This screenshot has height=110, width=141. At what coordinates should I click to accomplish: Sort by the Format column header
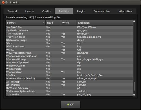(x=26, y=23)
